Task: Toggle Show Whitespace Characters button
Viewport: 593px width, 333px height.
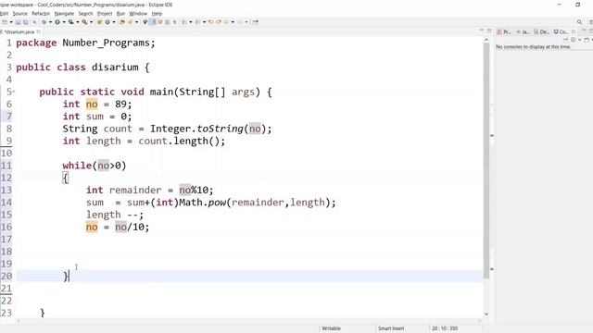Action: pos(175,22)
